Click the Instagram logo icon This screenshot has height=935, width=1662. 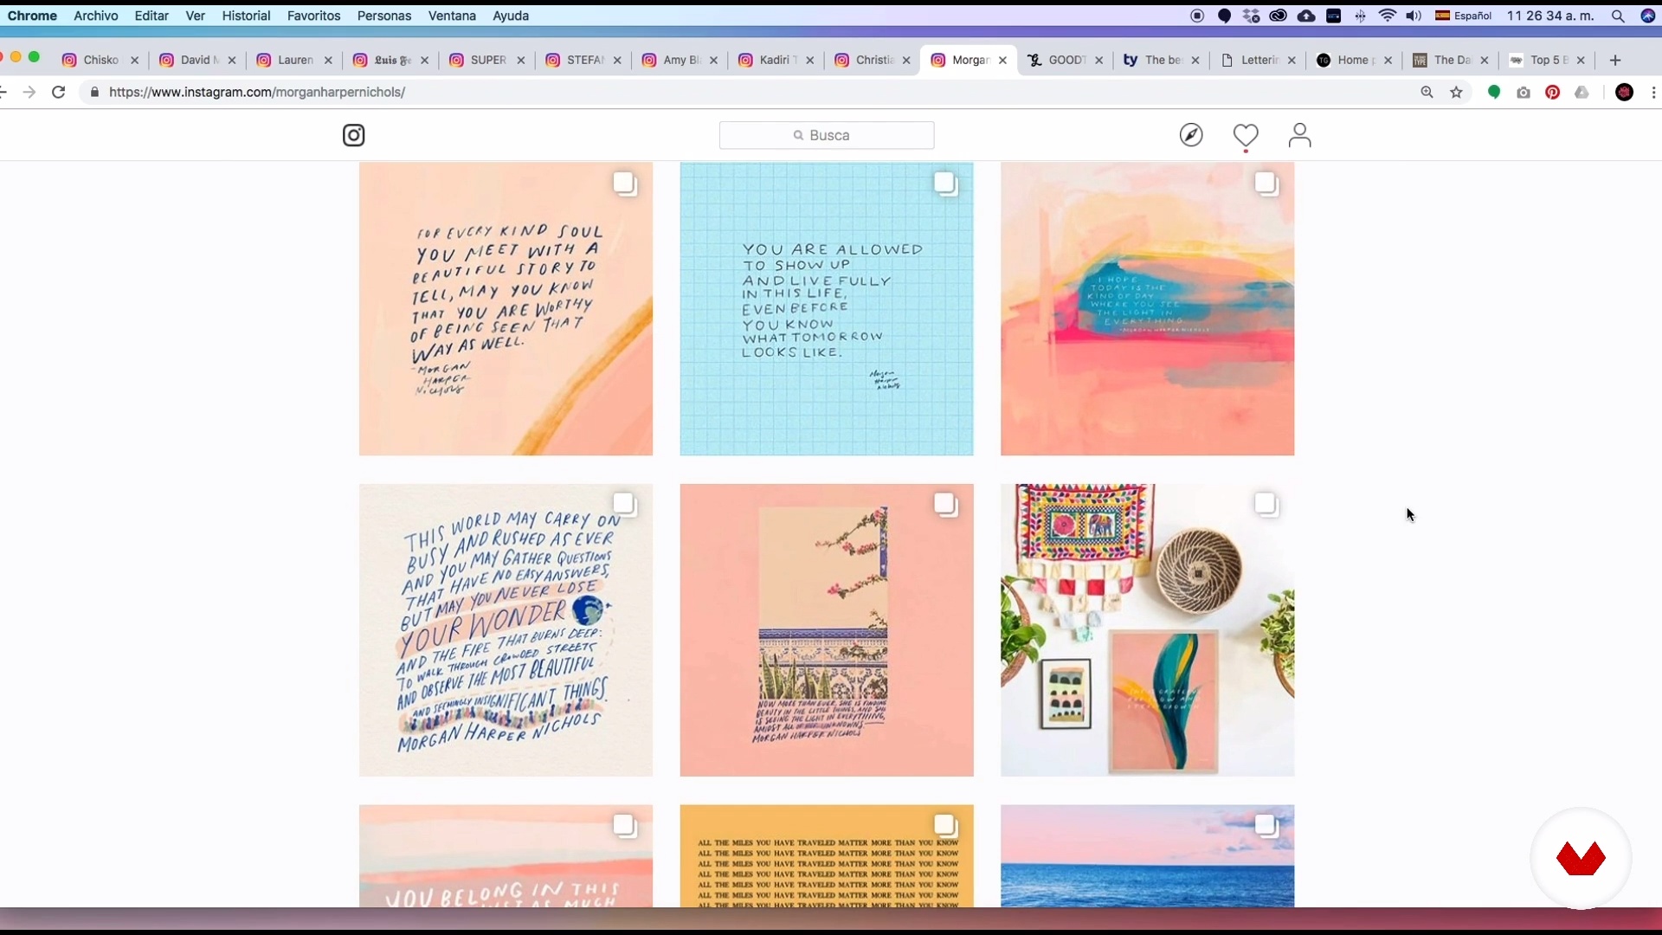(x=353, y=135)
